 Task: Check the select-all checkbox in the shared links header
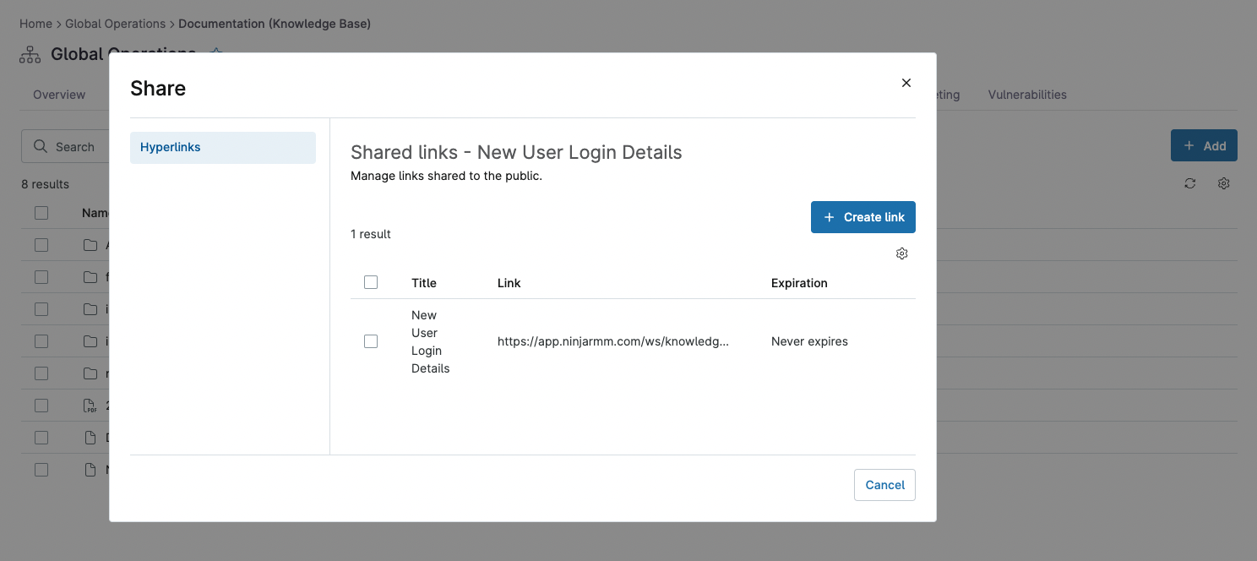click(371, 281)
